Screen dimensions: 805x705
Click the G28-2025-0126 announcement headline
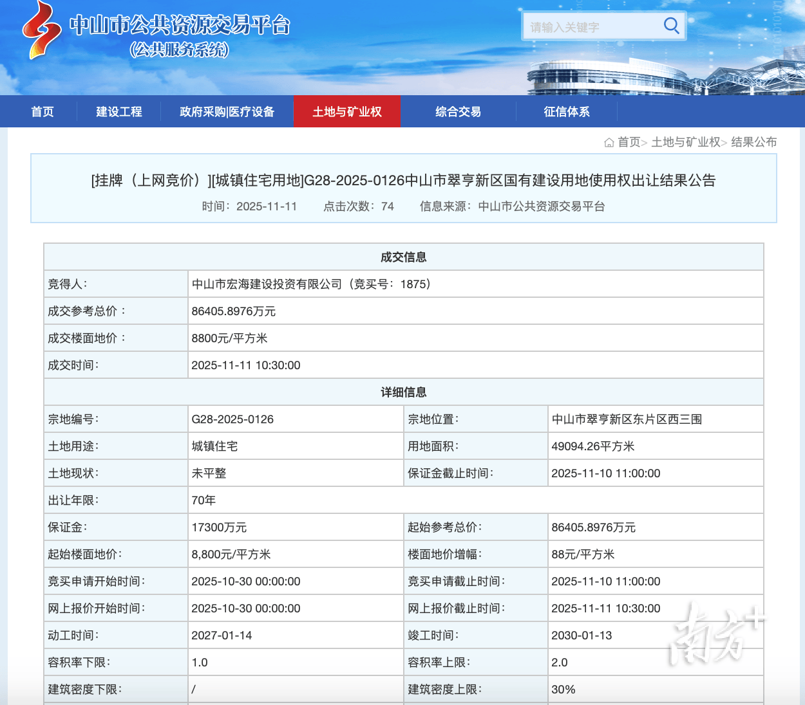coord(403,181)
